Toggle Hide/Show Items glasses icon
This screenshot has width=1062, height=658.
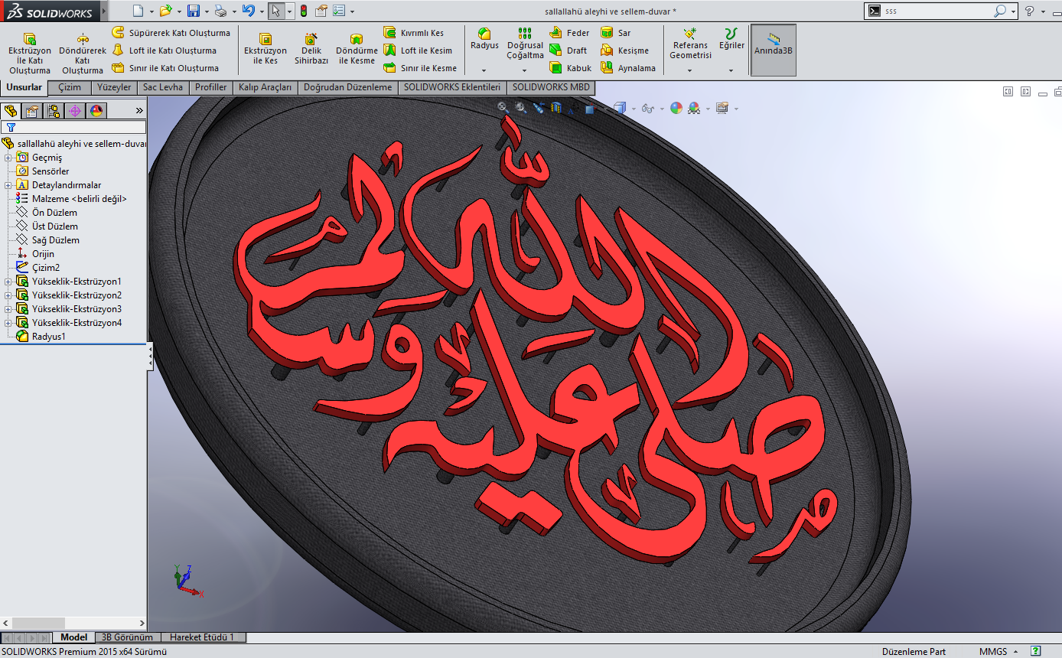point(647,108)
